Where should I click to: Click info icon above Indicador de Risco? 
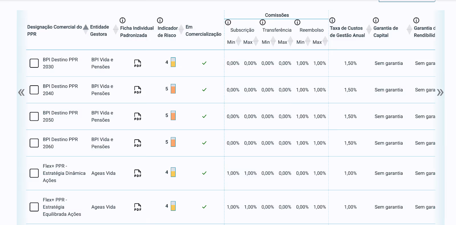160,20
